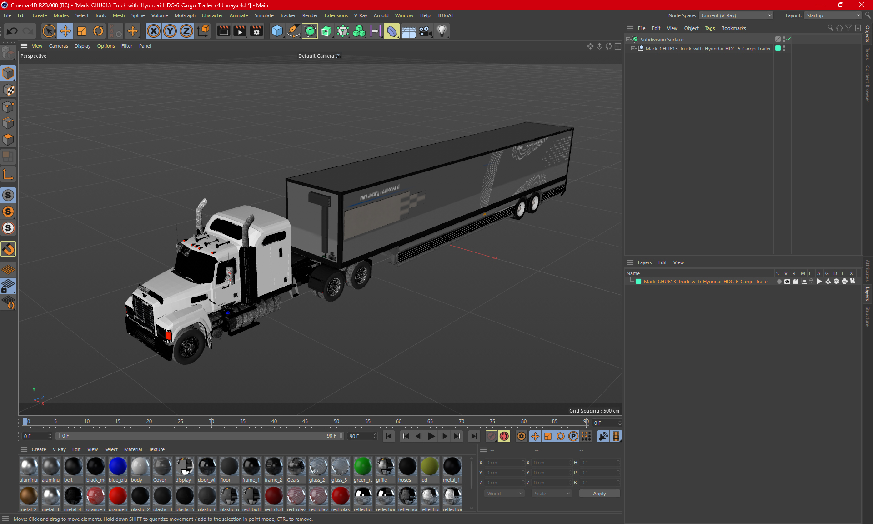Switch to Texture mode checker icon

tap(8, 90)
